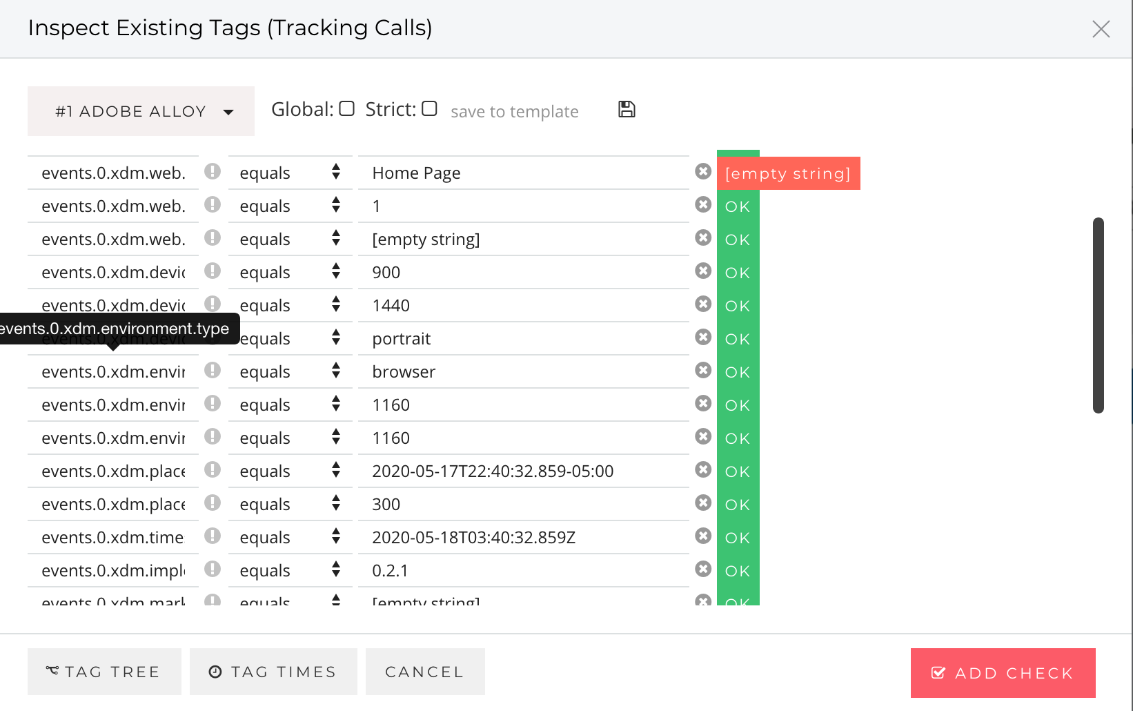Screen dimensions: 1133x711
Task: Click info icon on 2020-05-18T03:40:32.859Z row
Action: pyautogui.click(x=213, y=536)
